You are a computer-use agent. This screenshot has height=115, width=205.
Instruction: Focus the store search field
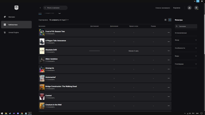tap(55, 8)
